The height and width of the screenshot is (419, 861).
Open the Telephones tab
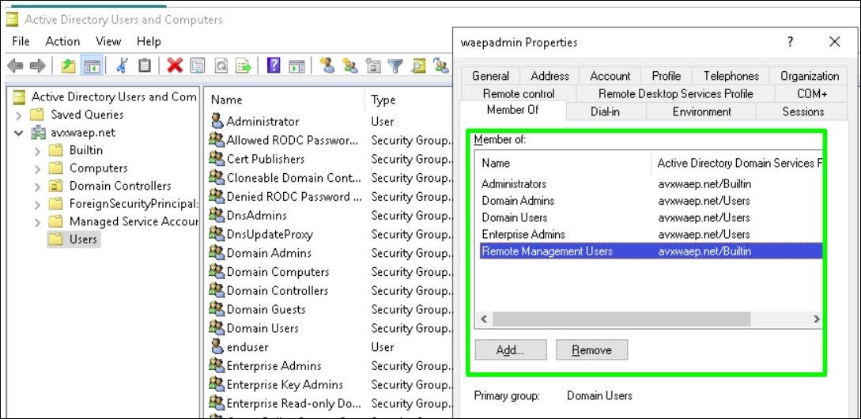point(731,76)
